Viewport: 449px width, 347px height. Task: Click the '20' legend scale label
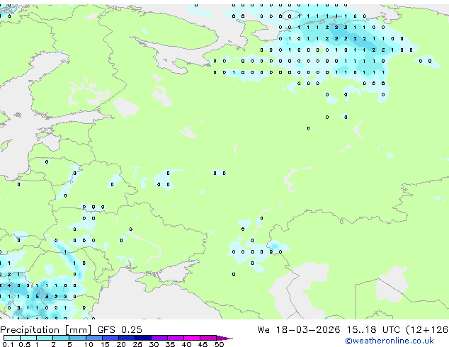[121, 344]
